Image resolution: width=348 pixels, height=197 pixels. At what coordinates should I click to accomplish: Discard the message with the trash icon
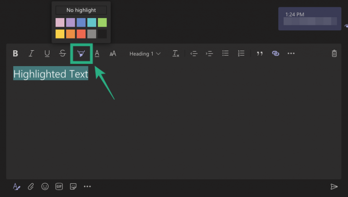(x=334, y=53)
